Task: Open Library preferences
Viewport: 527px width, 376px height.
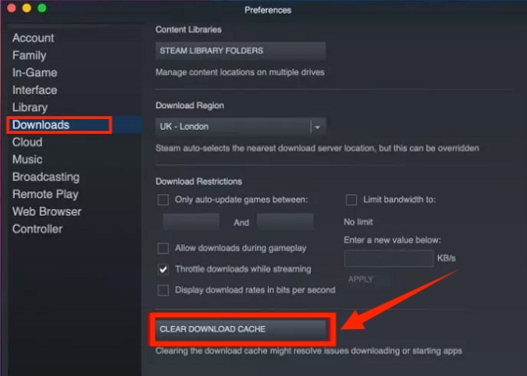Action: (30, 107)
